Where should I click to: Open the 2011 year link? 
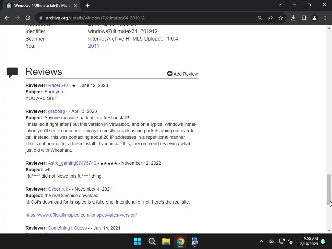pos(93,46)
